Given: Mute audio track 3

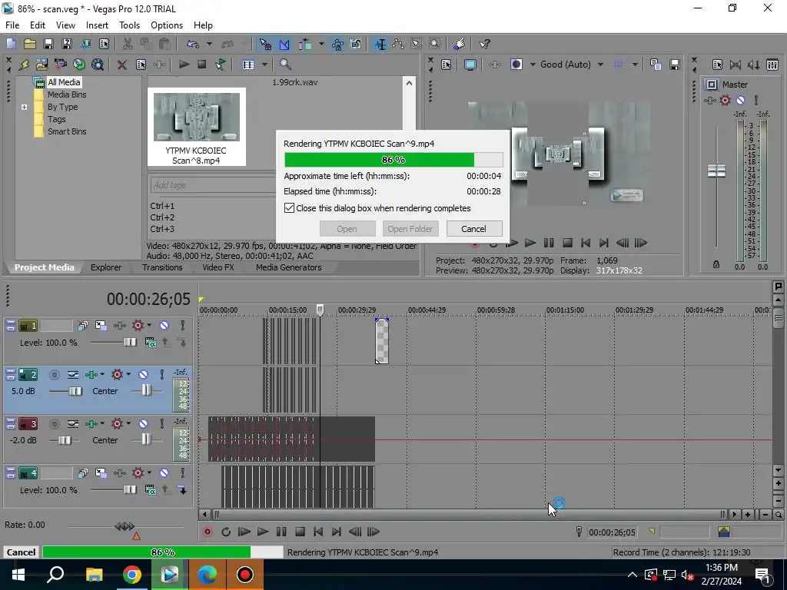Looking at the screenshot, I should pyautogui.click(x=143, y=424).
